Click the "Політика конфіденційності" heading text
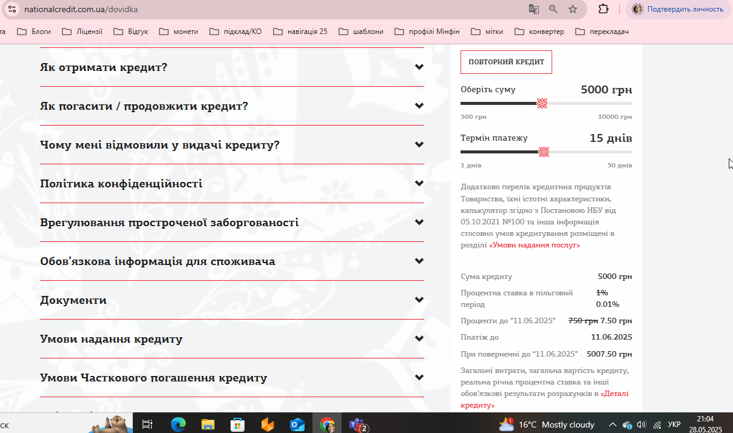The image size is (733, 433). 121,184
